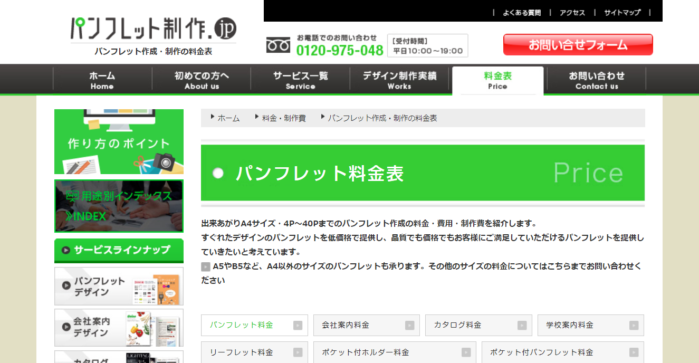Click the arrow icon on 会社案内料金 button
Screen dimensions: 699x363
[410, 326]
